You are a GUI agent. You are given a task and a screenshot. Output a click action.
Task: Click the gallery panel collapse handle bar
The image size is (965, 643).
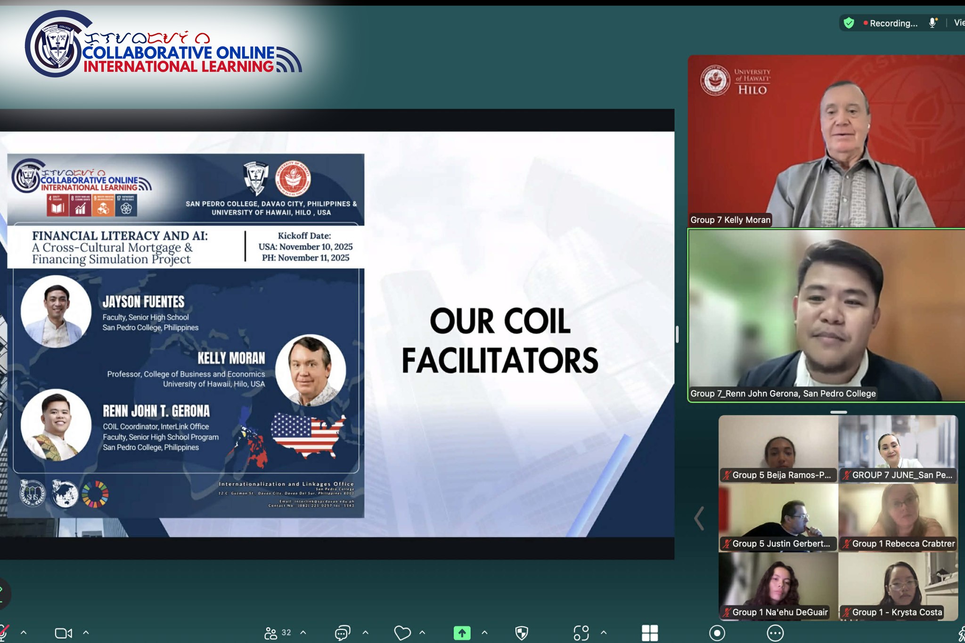838,412
